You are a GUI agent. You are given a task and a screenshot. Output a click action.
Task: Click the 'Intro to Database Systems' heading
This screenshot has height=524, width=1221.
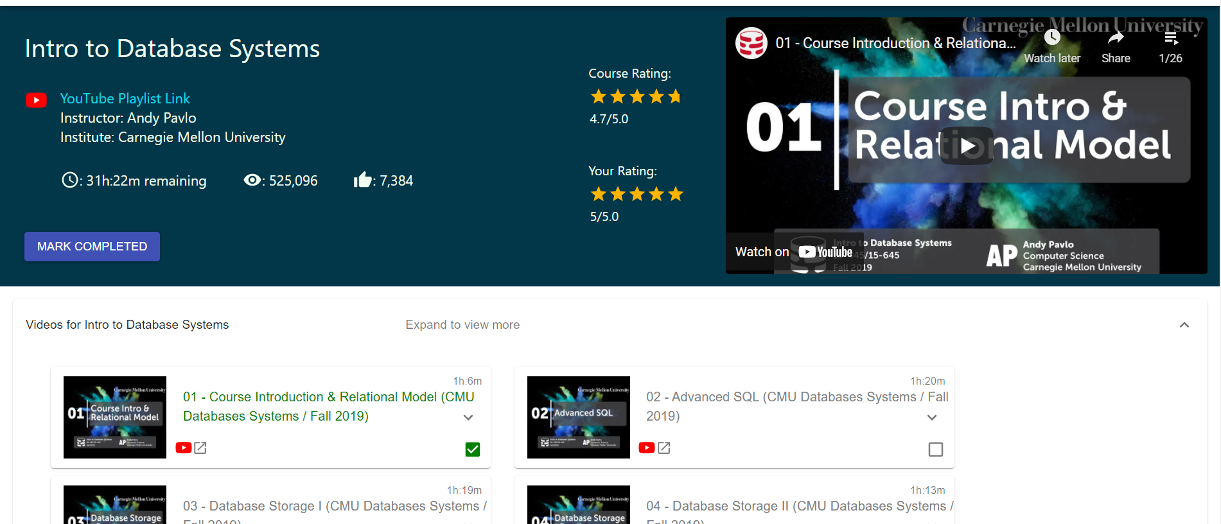pos(172,49)
